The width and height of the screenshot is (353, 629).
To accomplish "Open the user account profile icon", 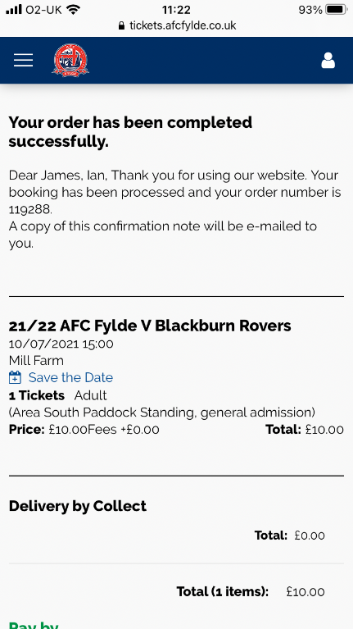I will [x=328, y=60].
